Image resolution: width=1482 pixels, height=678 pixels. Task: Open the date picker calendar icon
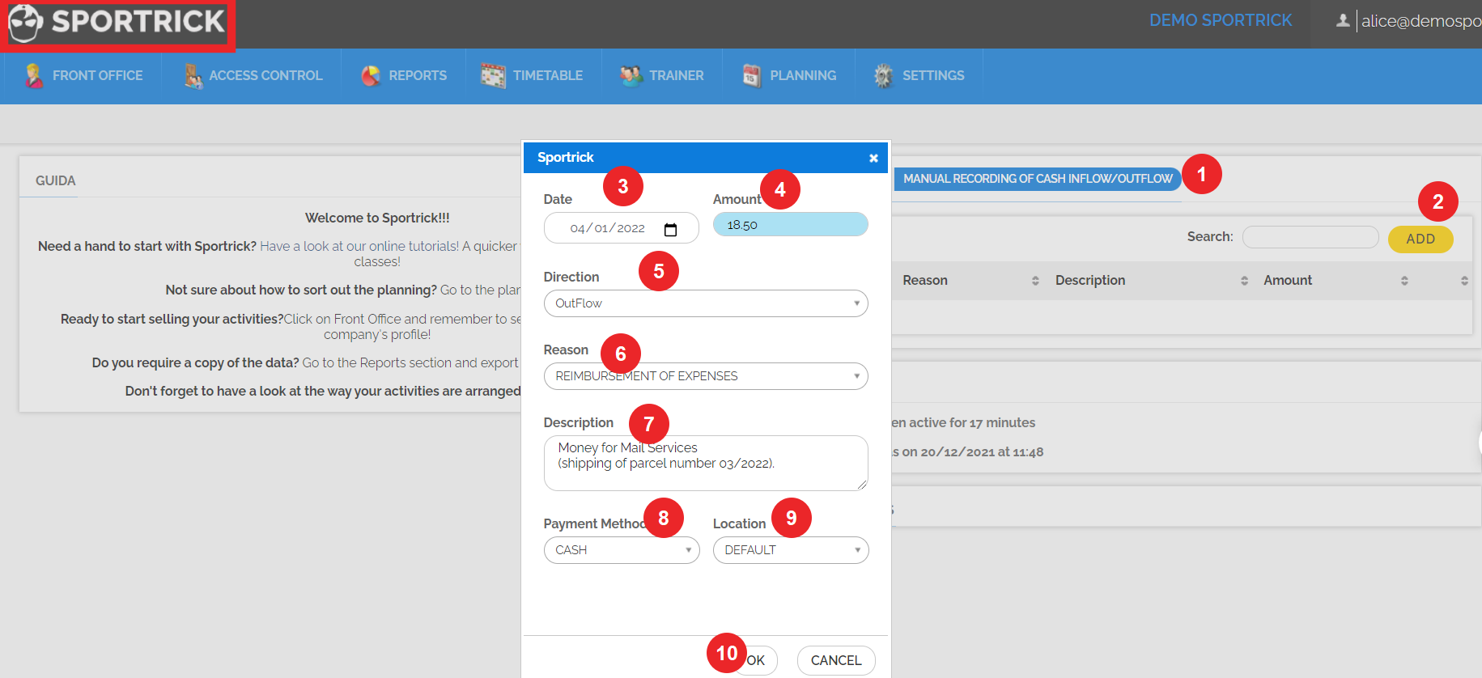[670, 230]
